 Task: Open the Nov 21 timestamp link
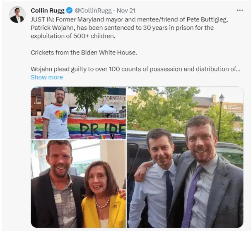click(x=126, y=11)
